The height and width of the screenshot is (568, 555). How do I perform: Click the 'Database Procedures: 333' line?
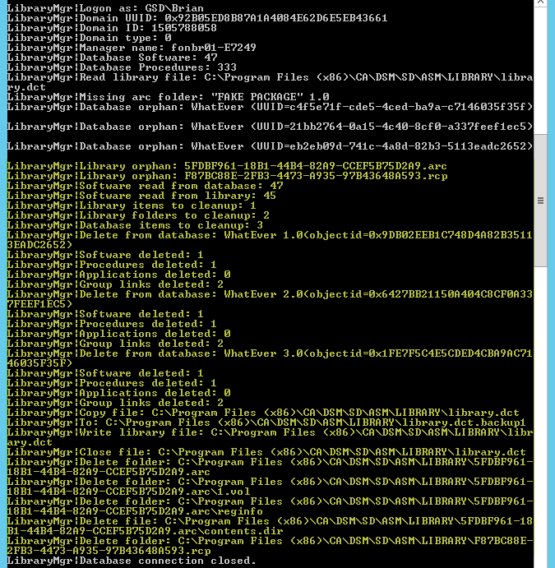[x=122, y=67]
